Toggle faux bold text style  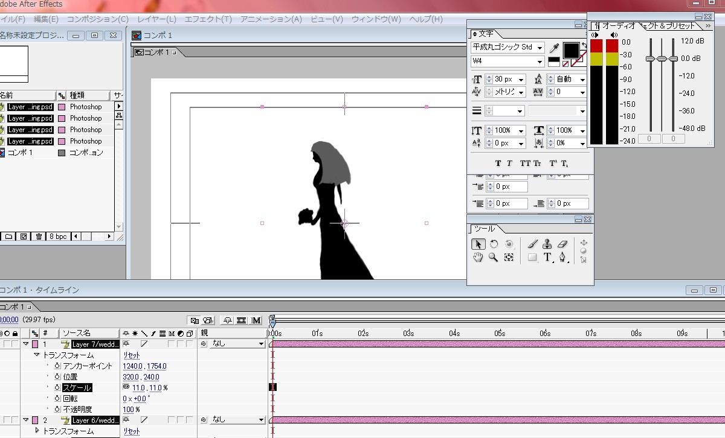tap(498, 163)
